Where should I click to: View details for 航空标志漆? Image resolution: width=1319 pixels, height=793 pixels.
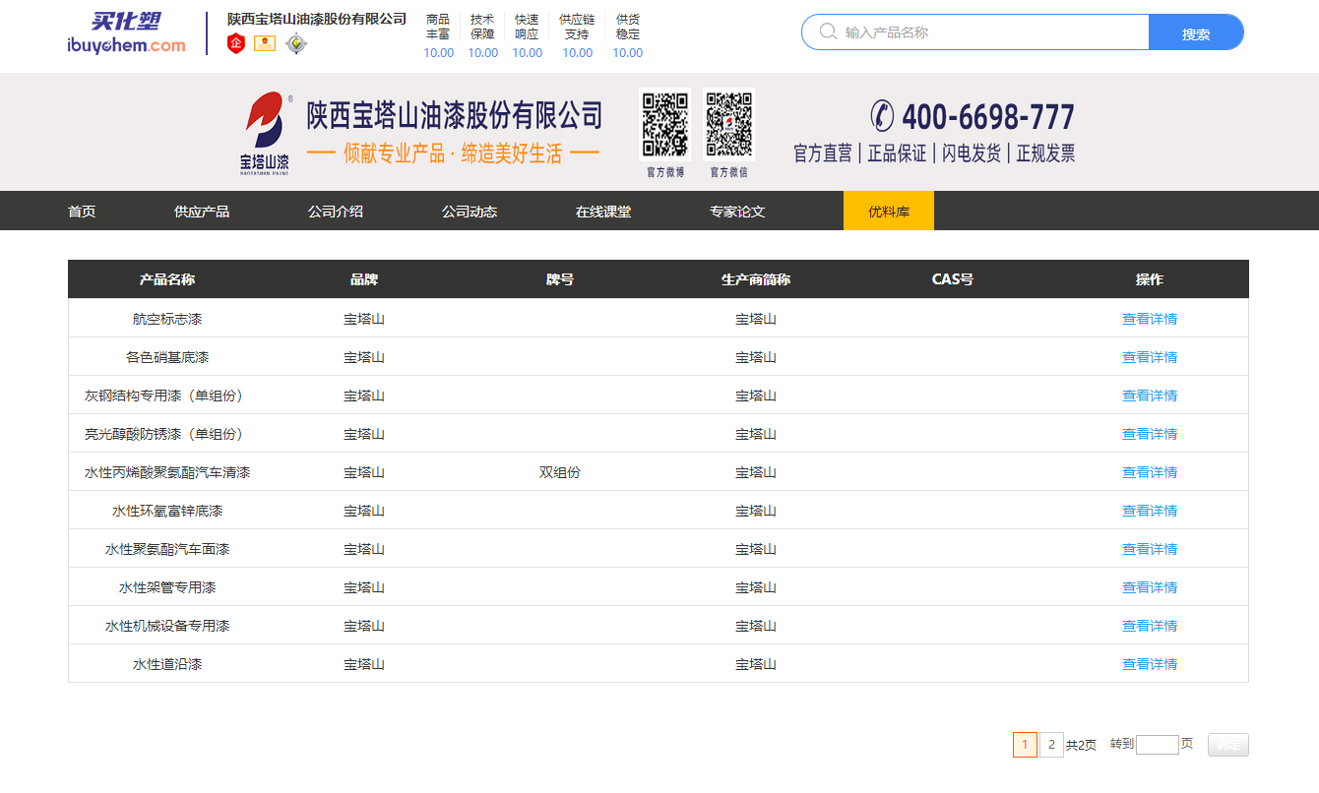[x=1150, y=319]
